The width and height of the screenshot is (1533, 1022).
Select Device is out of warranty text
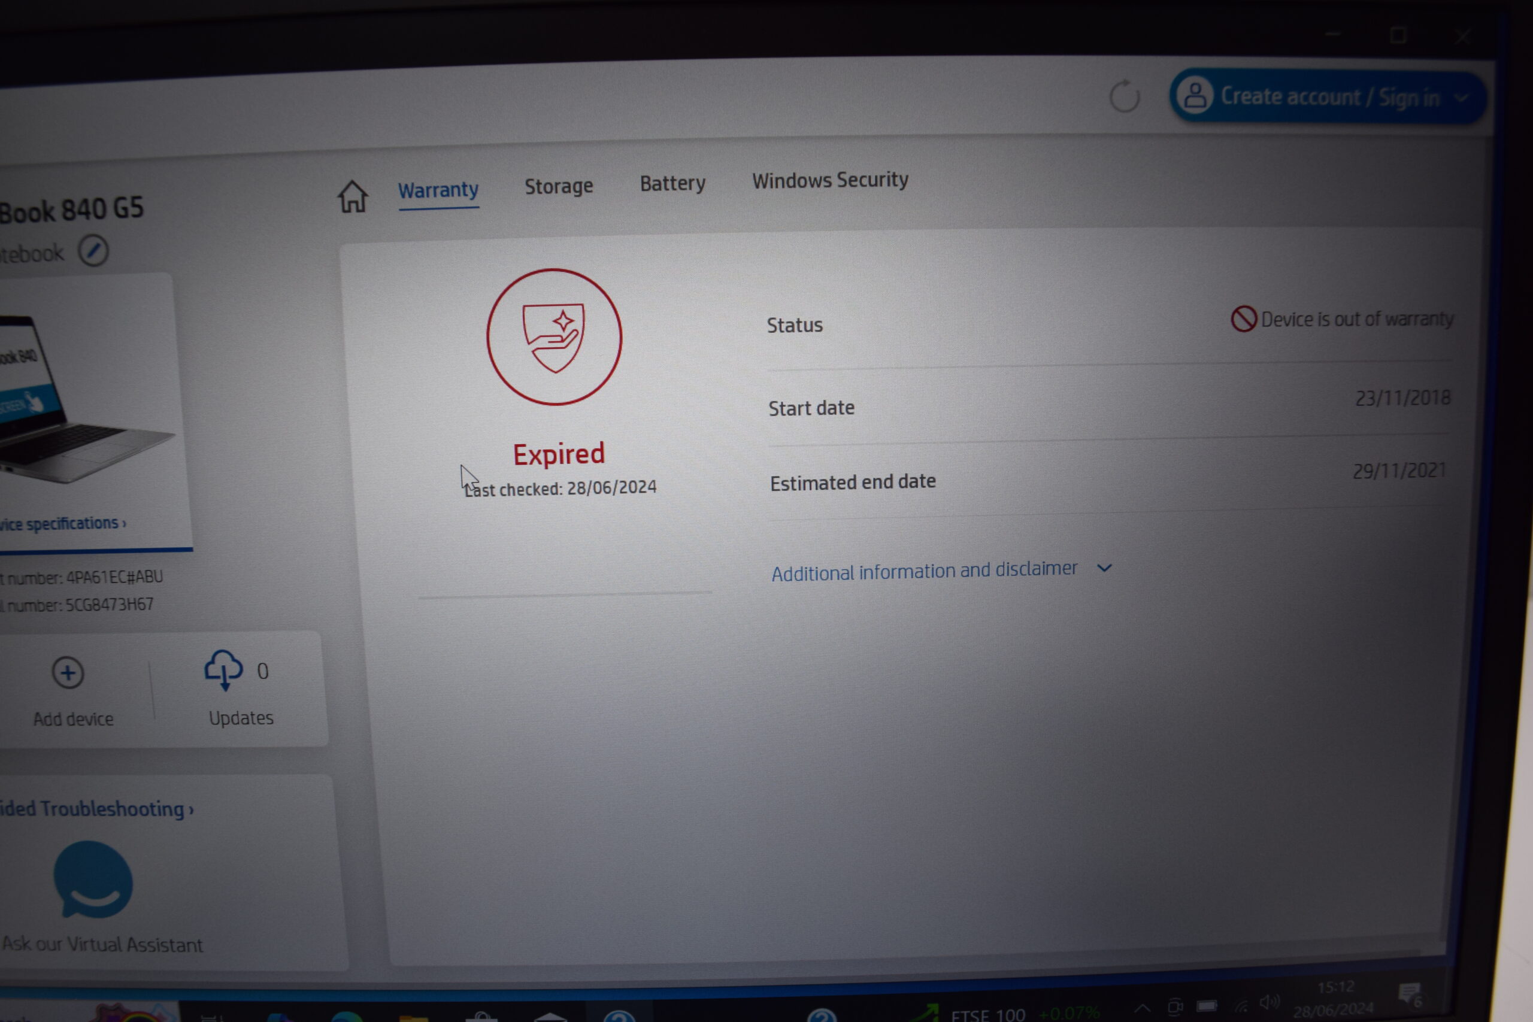1358,319
